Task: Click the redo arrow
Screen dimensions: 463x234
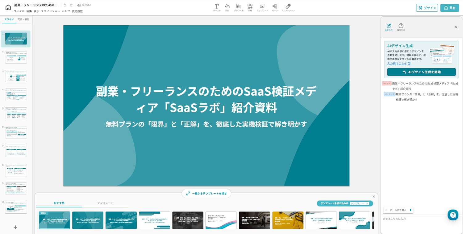Action: pos(71,5)
